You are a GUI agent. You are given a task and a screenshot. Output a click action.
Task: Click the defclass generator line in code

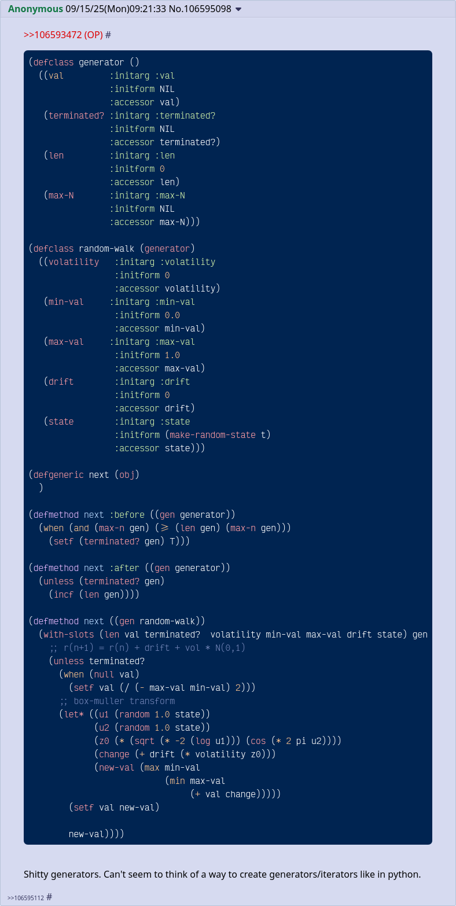click(x=84, y=62)
